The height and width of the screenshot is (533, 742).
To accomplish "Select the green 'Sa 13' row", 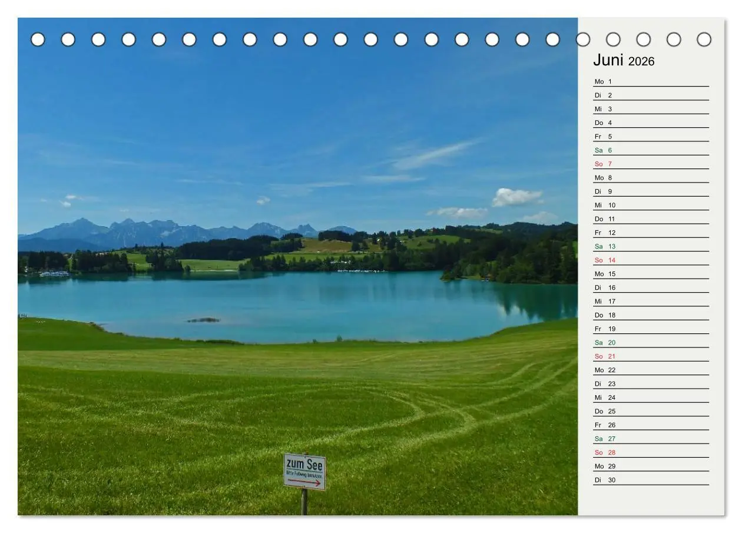I will (x=651, y=246).
